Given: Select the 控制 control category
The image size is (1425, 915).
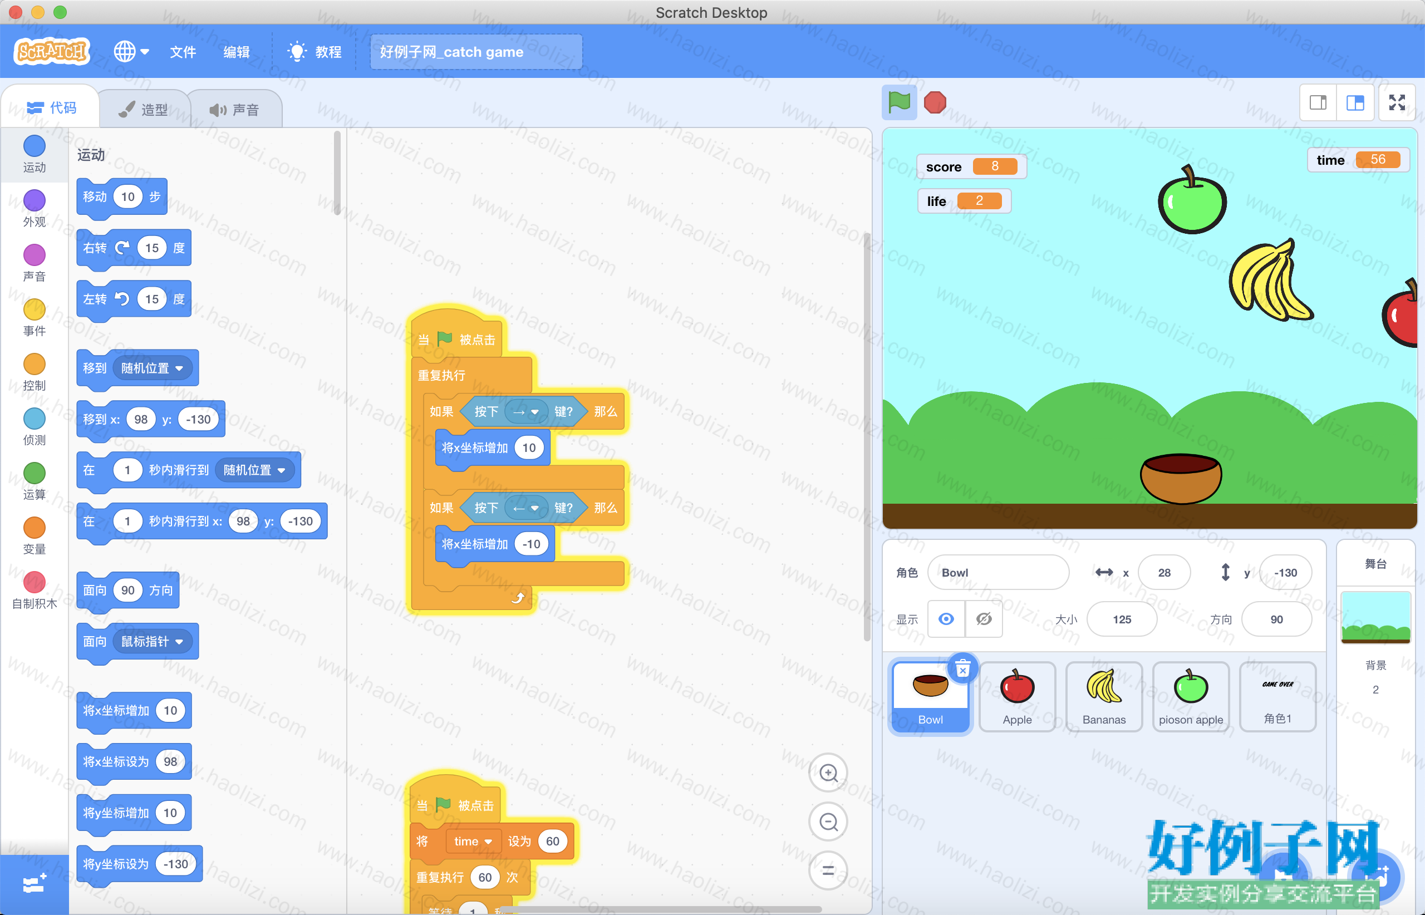Looking at the screenshot, I should (x=35, y=372).
